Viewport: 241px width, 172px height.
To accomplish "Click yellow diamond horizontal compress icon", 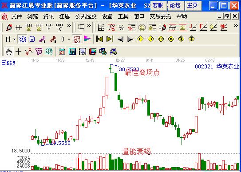I will [x=171, y=39].
